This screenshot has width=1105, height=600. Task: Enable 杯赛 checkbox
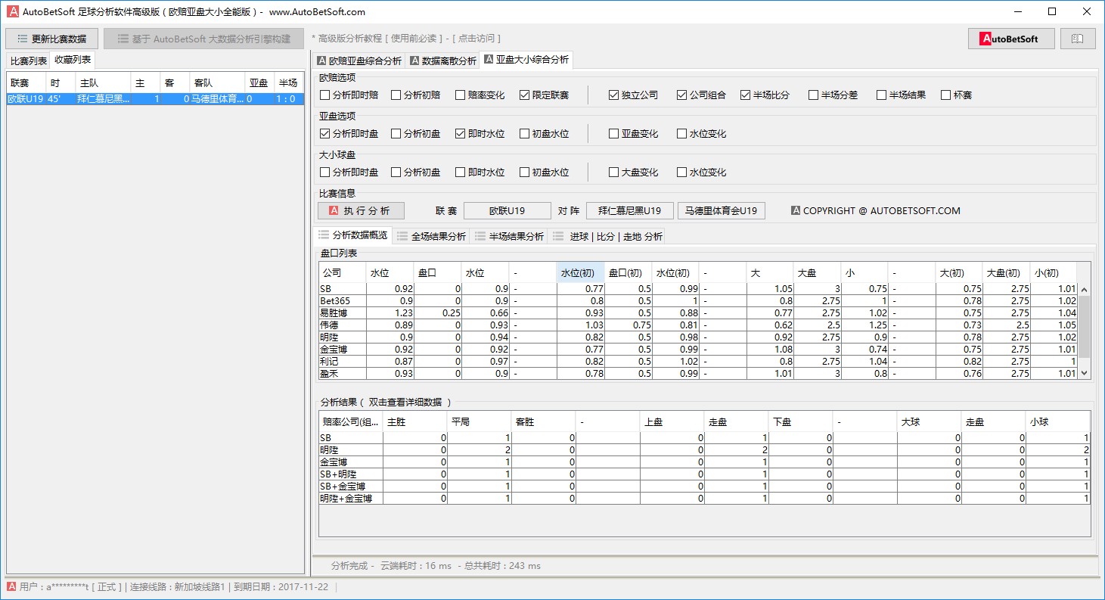(x=956, y=95)
